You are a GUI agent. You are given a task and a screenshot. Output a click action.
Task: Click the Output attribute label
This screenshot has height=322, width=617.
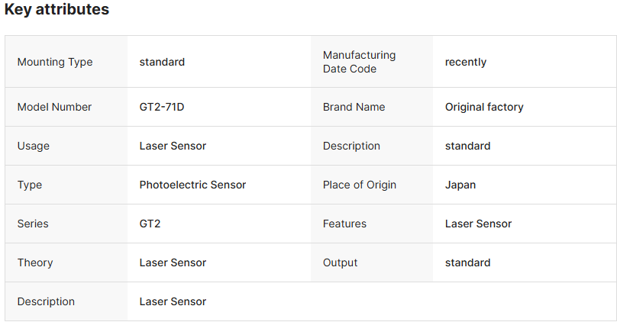341,262
